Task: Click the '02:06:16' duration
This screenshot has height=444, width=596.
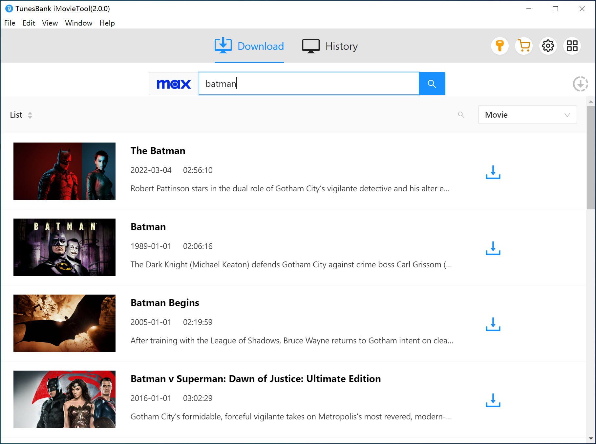Action: 198,246
